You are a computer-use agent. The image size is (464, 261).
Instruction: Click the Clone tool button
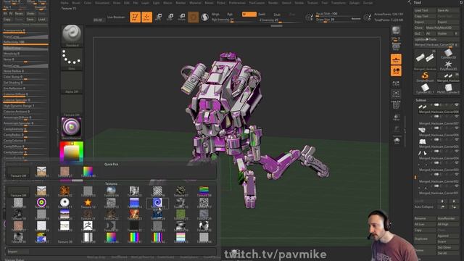click(x=419, y=28)
